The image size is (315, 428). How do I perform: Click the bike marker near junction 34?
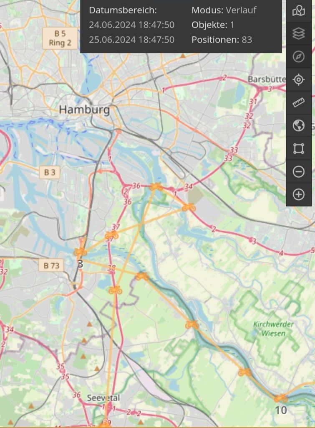(x=189, y=207)
